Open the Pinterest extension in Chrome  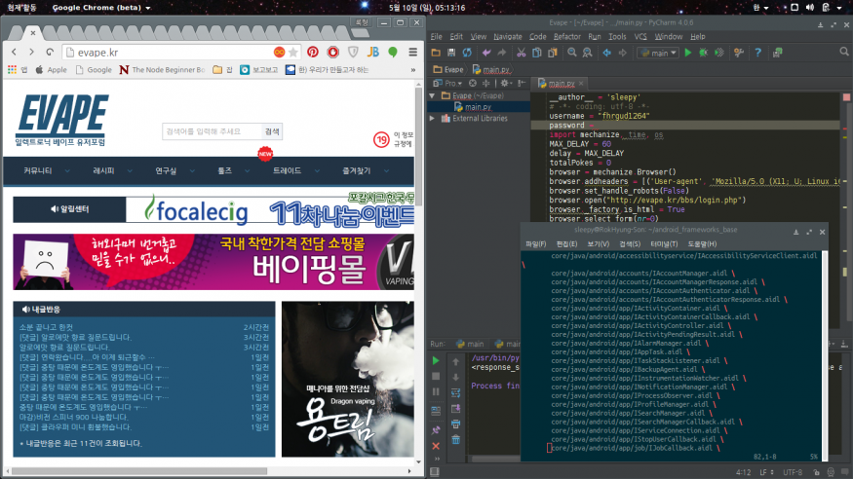pos(313,53)
